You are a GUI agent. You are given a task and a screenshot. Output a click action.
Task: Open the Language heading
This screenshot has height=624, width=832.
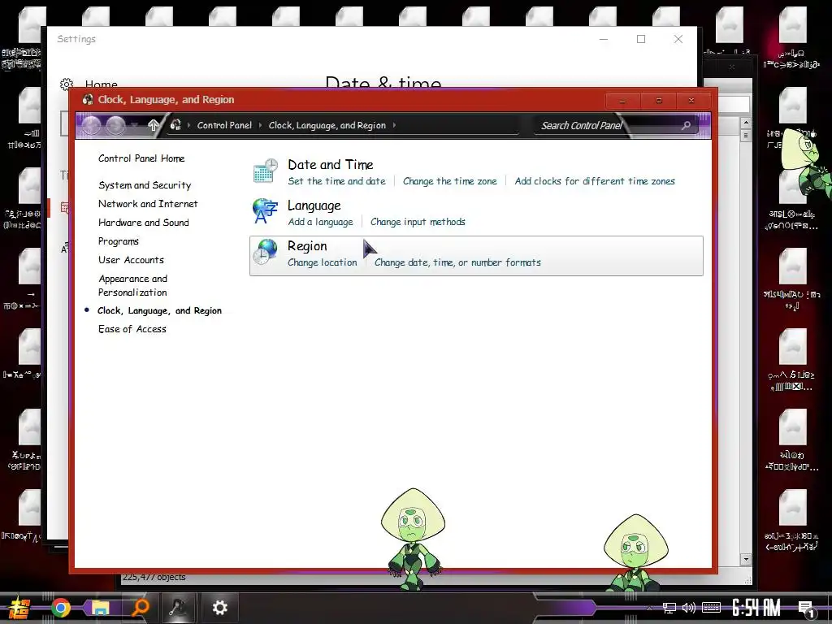click(314, 206)
